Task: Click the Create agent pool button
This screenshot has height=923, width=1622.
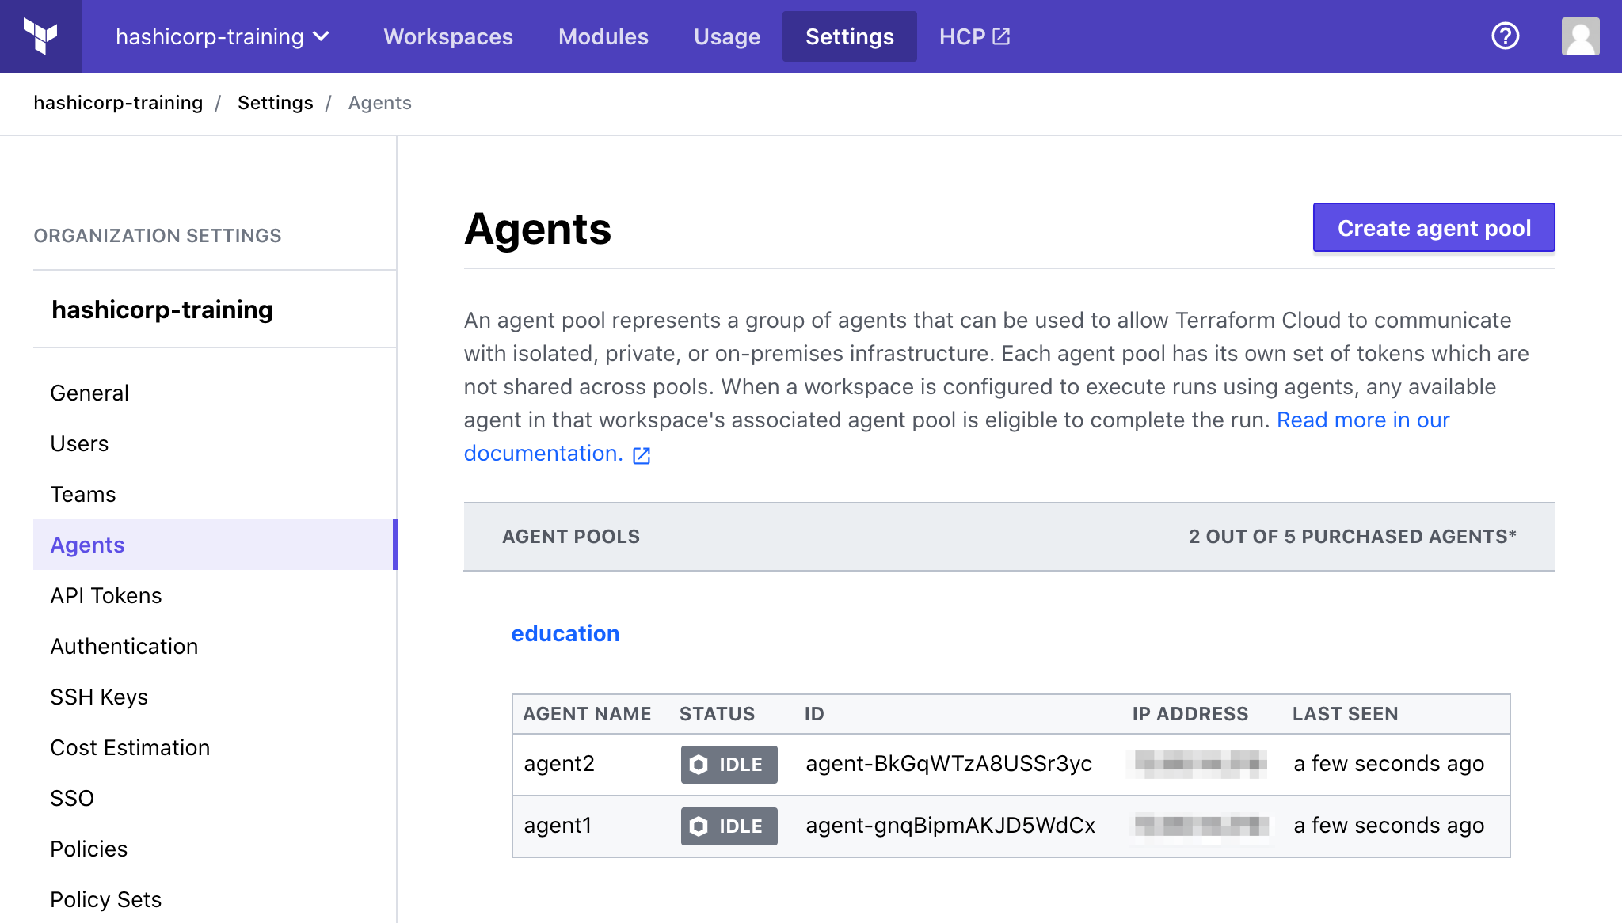Action: point(1434,228)
